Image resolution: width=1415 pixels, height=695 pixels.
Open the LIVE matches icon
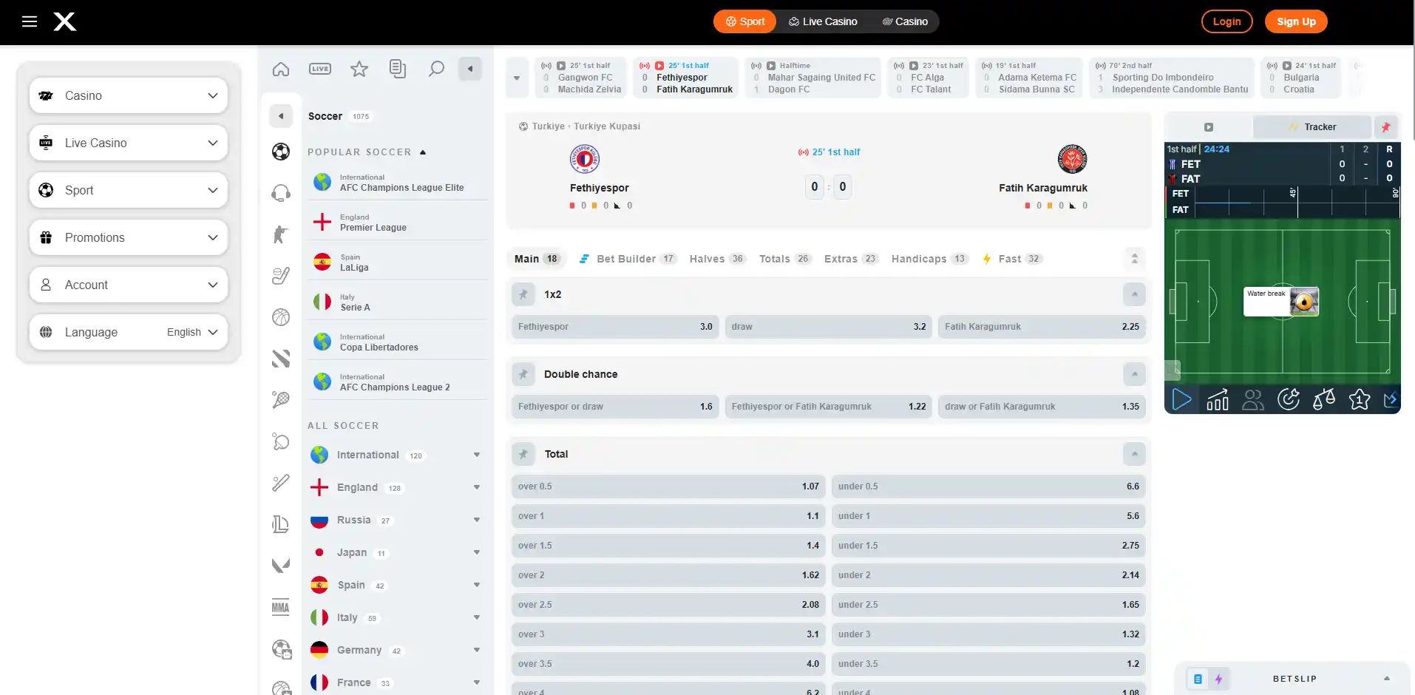tap(320, 69)
